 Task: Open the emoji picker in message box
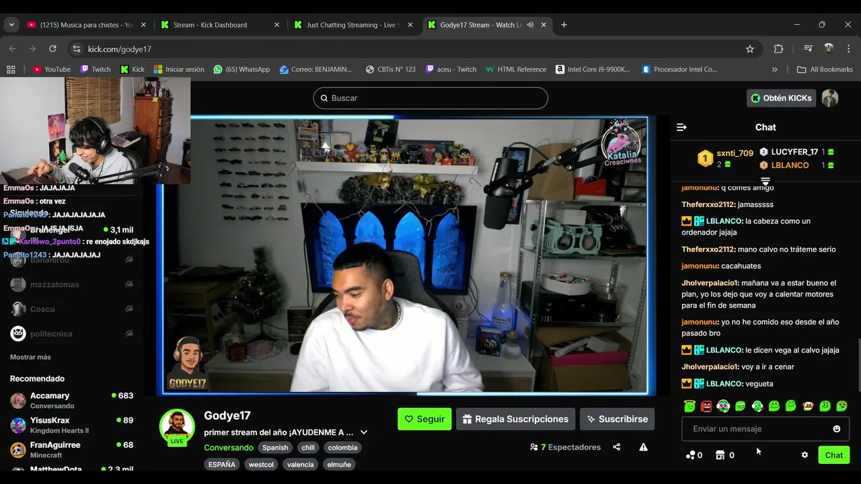tap(837, 429)
